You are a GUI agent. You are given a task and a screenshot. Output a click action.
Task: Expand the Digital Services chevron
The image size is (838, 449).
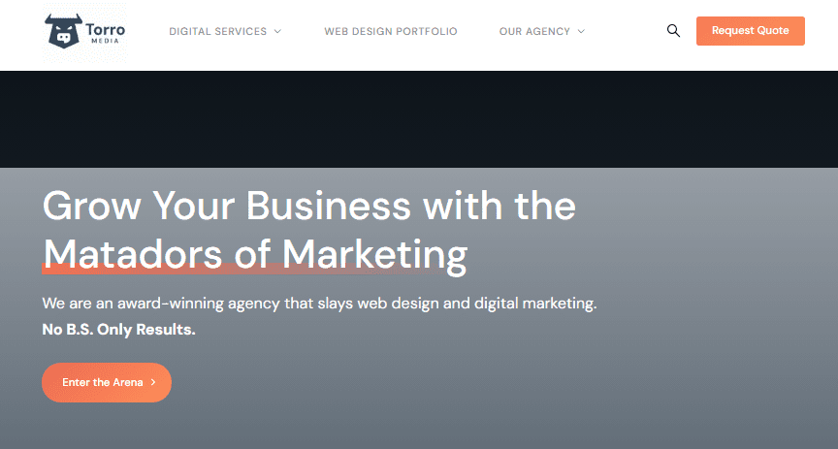tap(277, 32)
